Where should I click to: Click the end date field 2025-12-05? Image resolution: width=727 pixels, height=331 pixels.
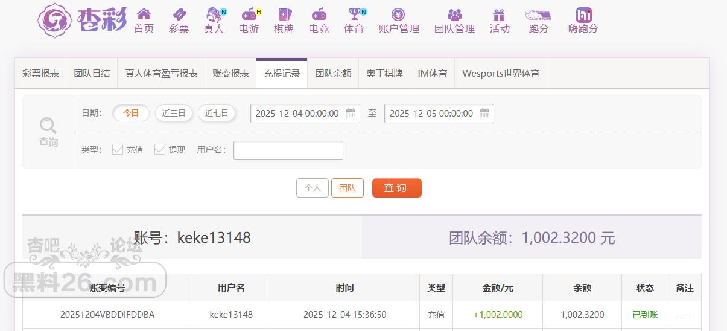[x=439, y=113]
